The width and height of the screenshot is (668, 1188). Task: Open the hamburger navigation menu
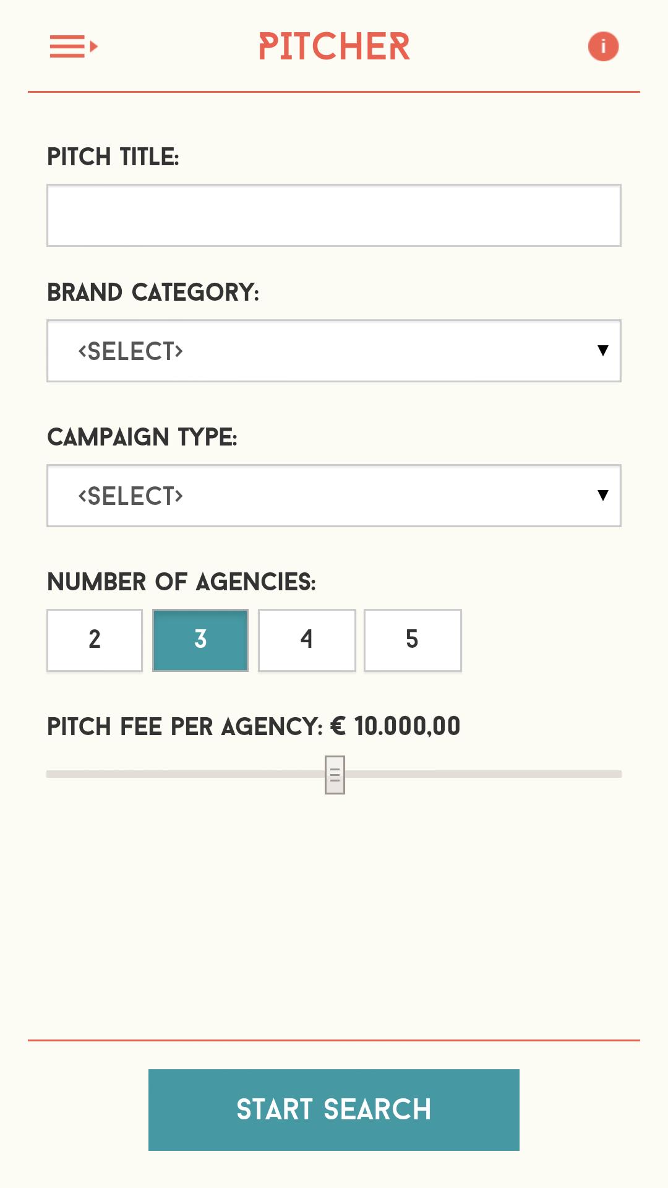pos(72,47)
